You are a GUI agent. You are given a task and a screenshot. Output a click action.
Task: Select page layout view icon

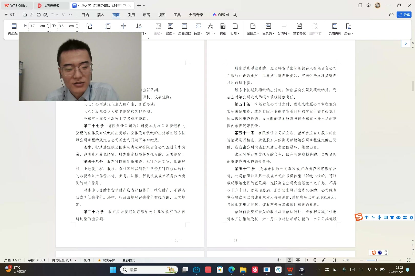289,260
